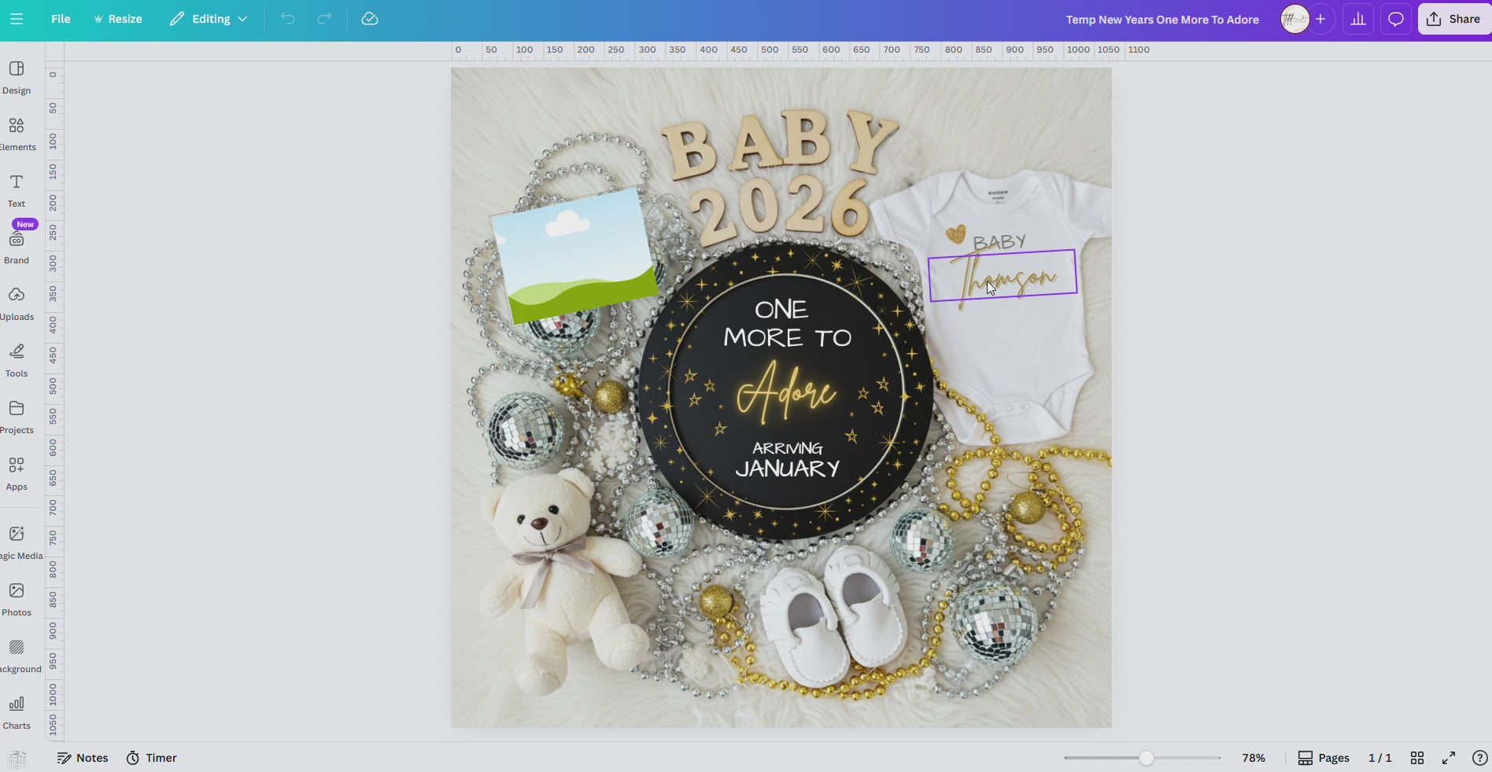Image resolution: width=1492 pixels, height=772 pixels.
Task: Open the Uploads panel
Action: coord(16,303)
